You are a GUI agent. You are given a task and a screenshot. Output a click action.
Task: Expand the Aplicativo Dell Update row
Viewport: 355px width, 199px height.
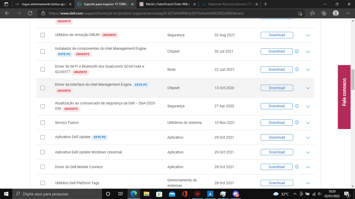pyautogui.click(x=308, y=138)
